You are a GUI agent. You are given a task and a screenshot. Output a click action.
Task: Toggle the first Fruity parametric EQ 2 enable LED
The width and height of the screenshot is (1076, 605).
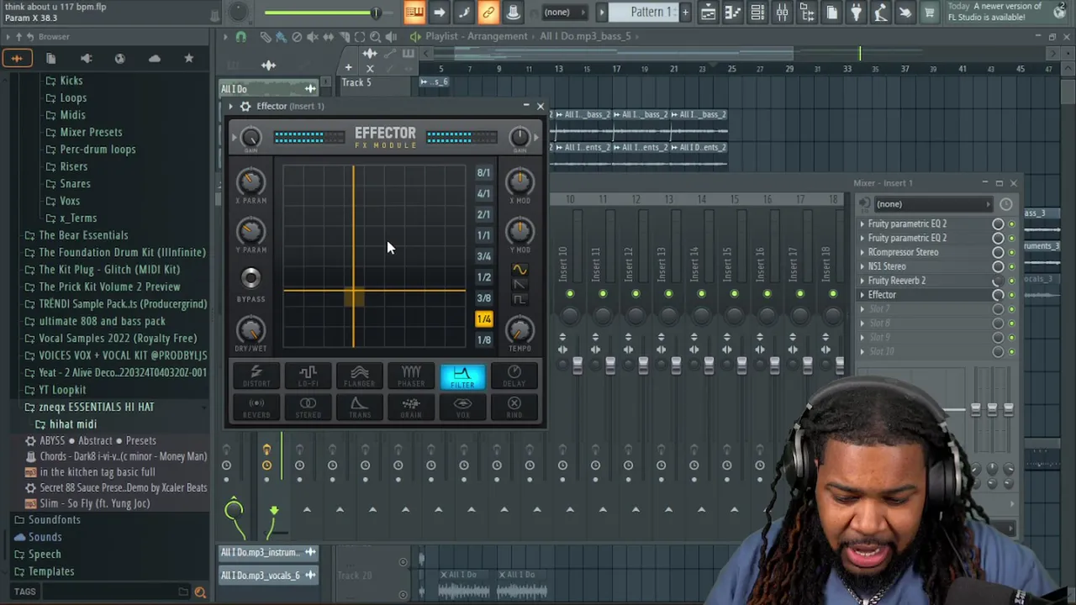1011,224
